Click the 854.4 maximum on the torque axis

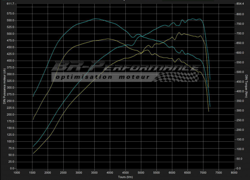click(x=239, y=4)
